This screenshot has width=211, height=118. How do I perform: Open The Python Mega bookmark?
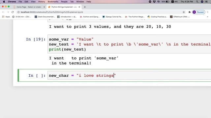coord(135,17)
